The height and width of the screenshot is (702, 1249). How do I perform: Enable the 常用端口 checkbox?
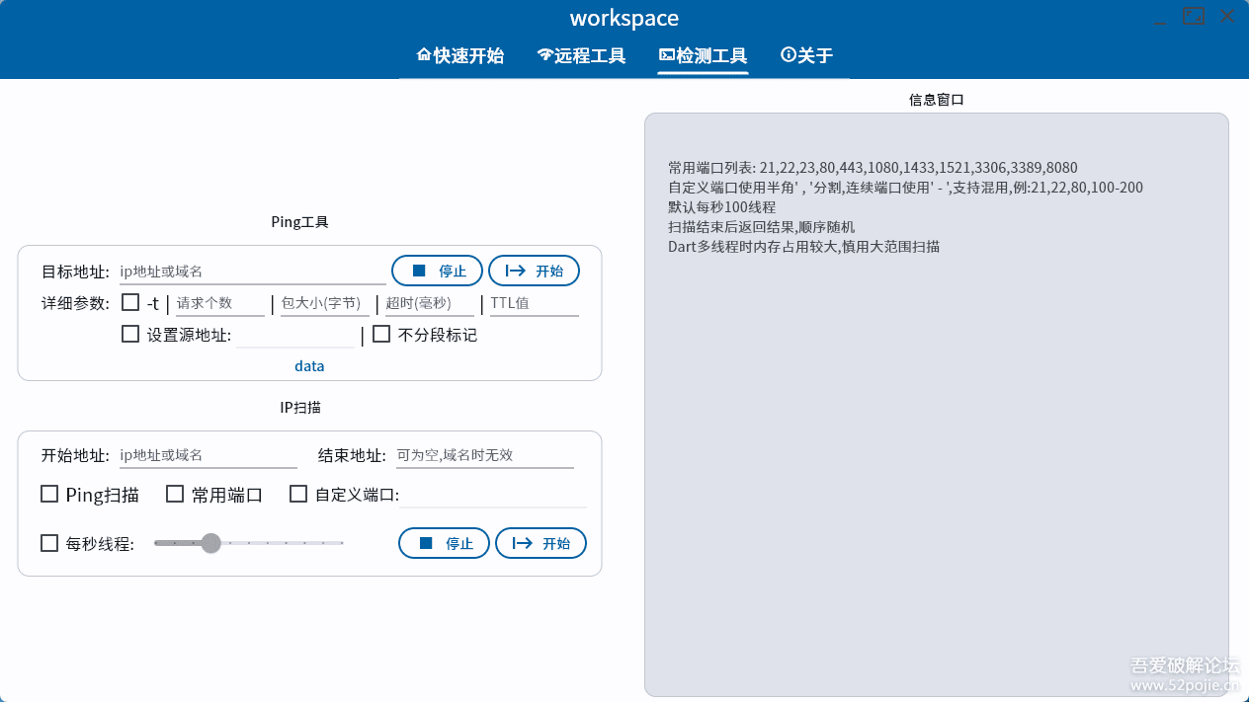(x=175, y=494)
